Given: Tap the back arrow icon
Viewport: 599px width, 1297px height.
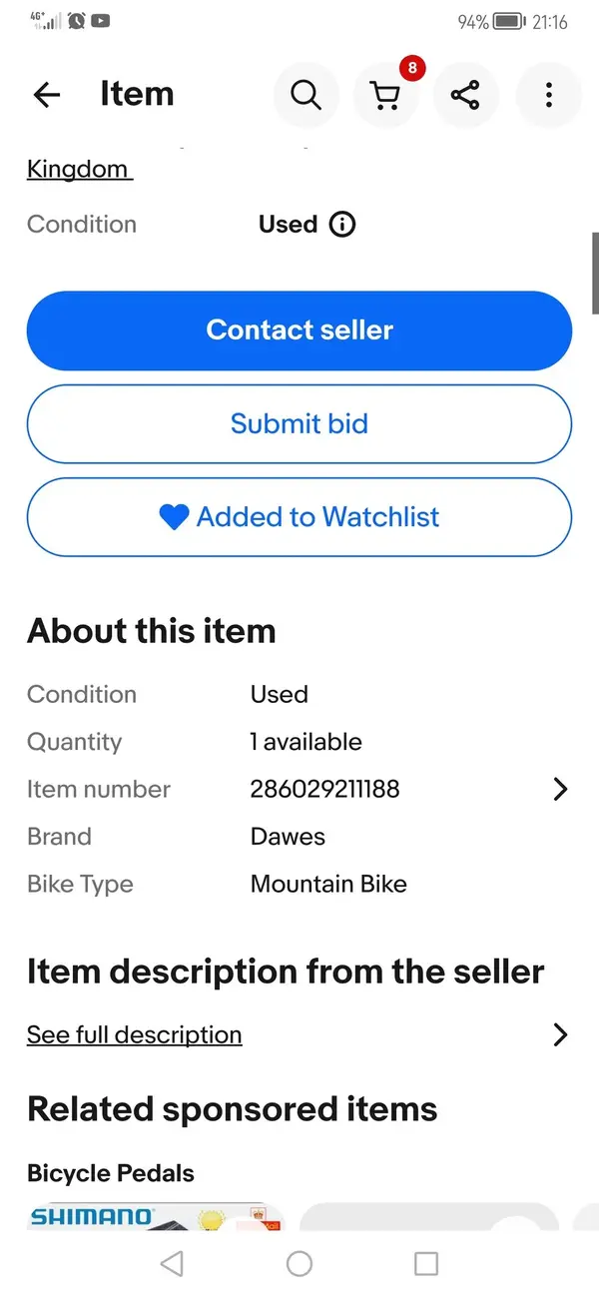Looking at the screenshot, I should click(47, 95).
